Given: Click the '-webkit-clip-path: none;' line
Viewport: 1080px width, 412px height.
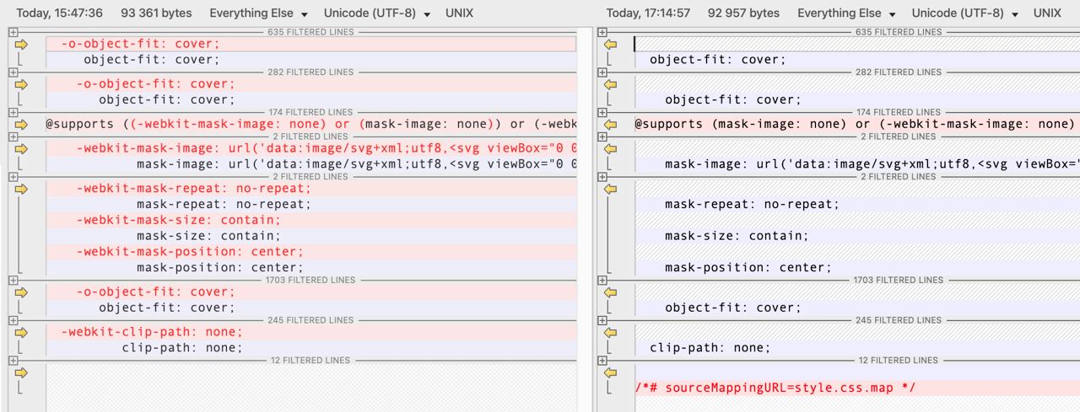Looking at the screenshot, I should tap(311, 332).
